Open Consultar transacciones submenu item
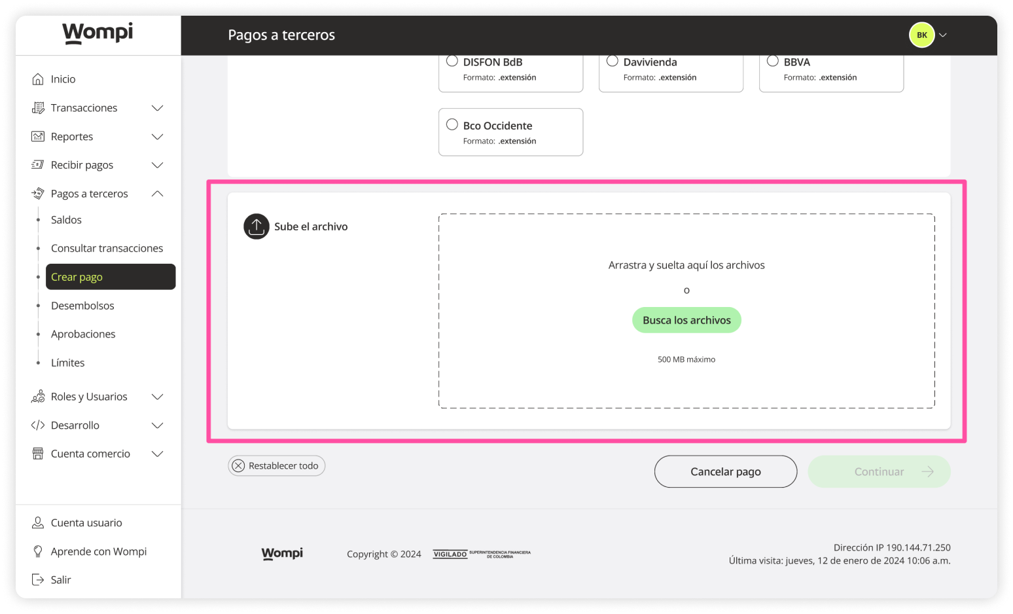The image size is (1013, 614). point(107,248)
